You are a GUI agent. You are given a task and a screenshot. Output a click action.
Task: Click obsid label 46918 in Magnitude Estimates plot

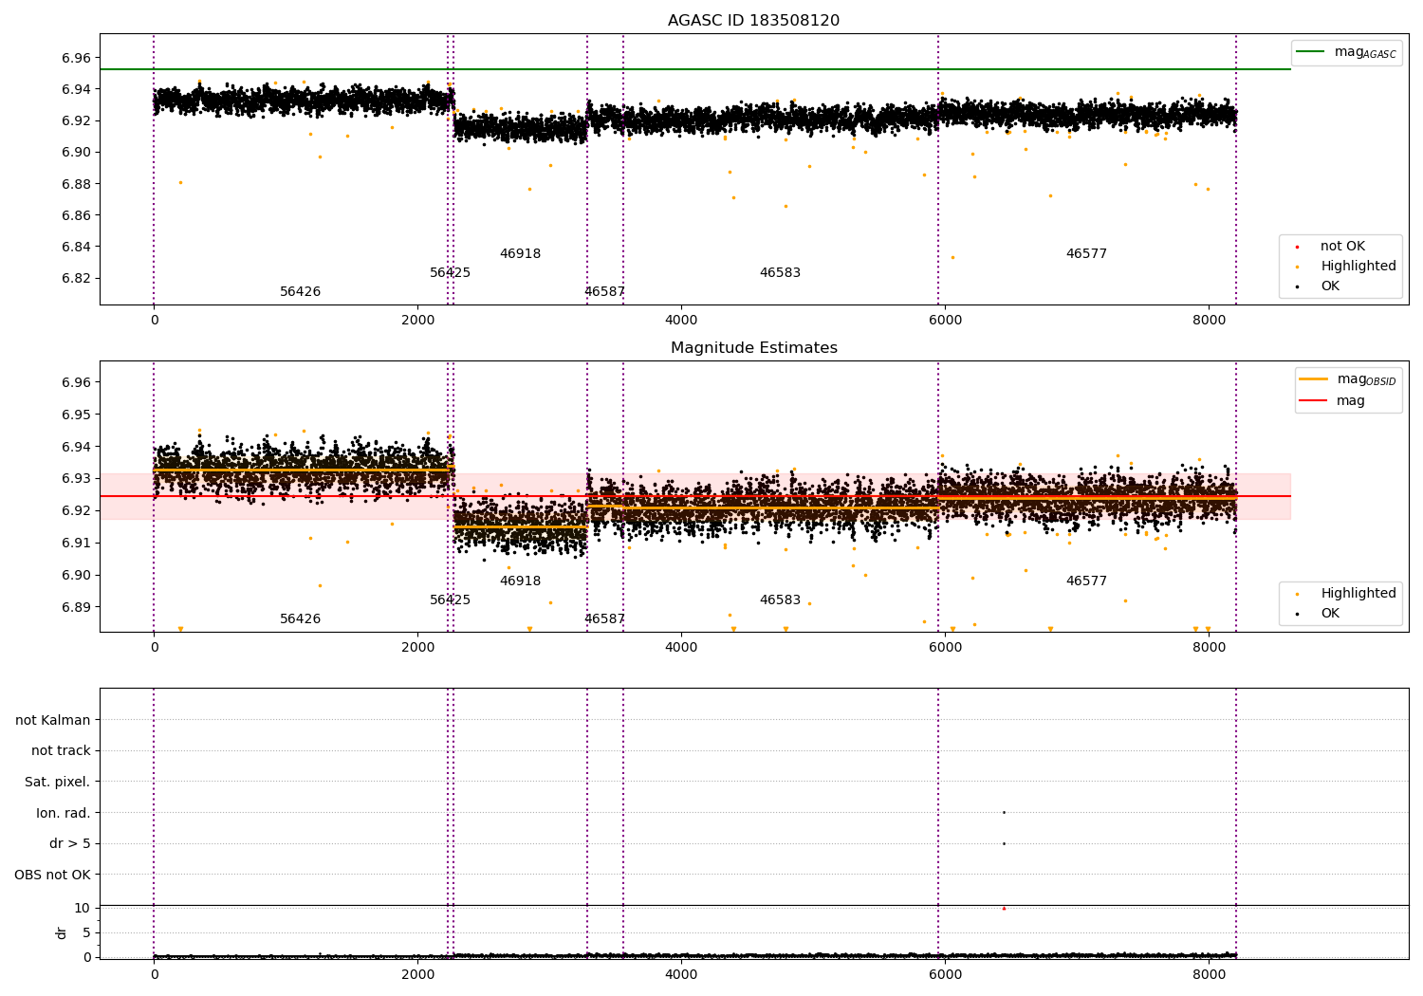pyautogui.click(x=520, y=581)
